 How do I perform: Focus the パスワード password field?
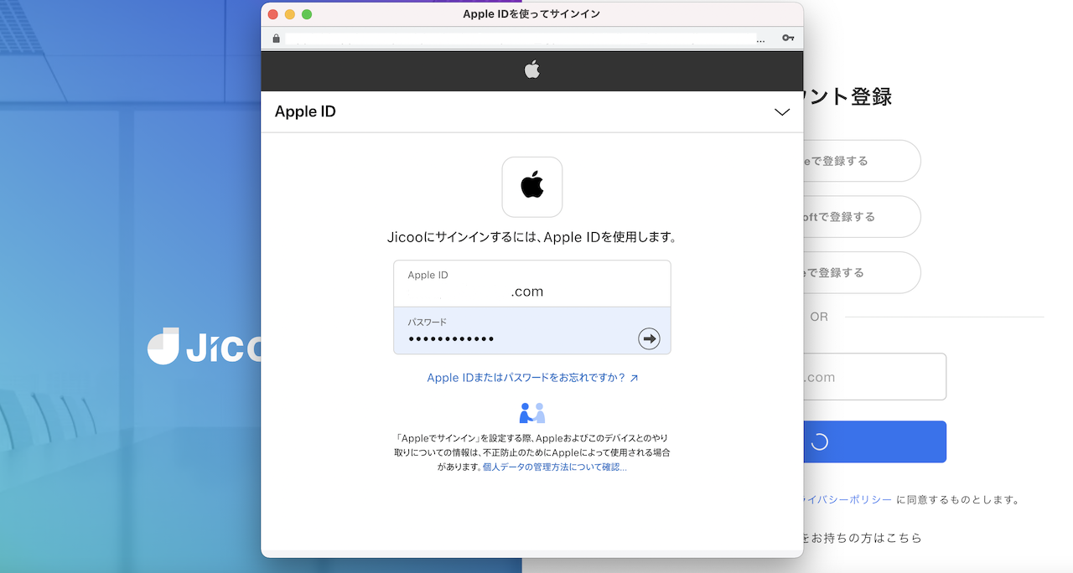pyautogui.click(x=532, y=330)
